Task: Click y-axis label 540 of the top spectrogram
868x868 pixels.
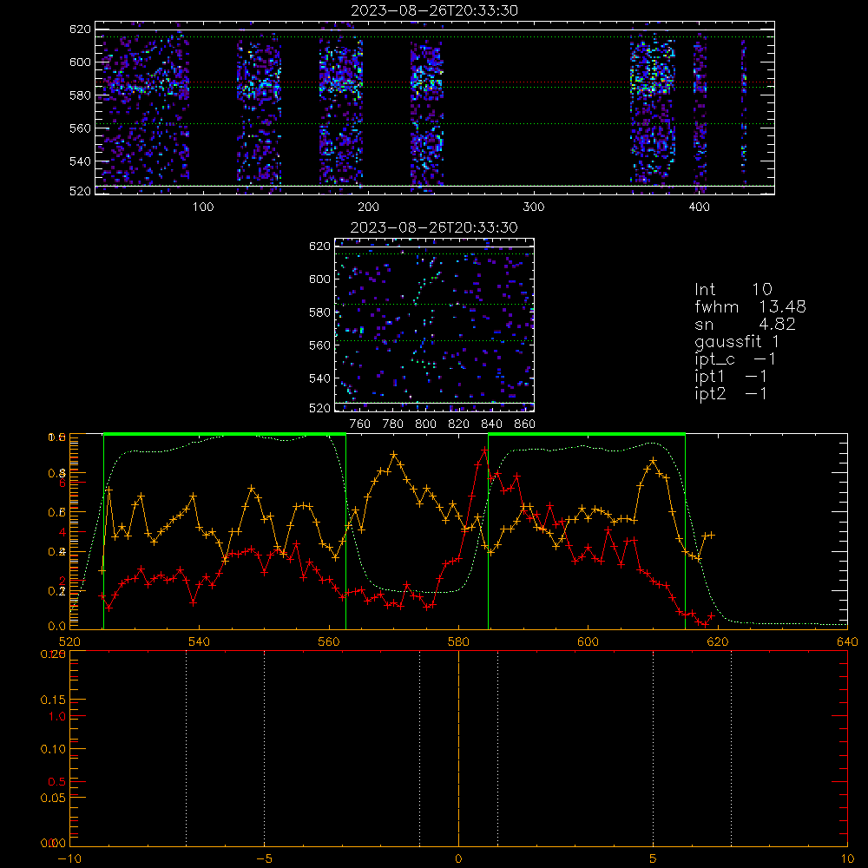Action: click(x=80, y=161)
